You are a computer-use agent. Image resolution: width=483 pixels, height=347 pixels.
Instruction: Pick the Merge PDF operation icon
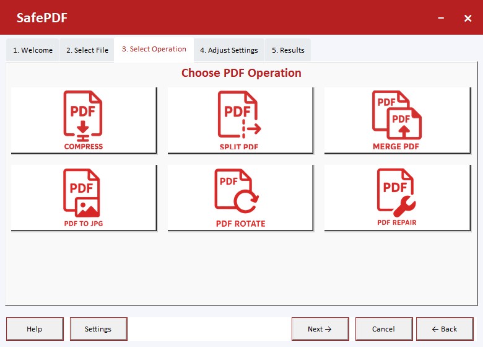pyautogui.click(x=396, y=120)
